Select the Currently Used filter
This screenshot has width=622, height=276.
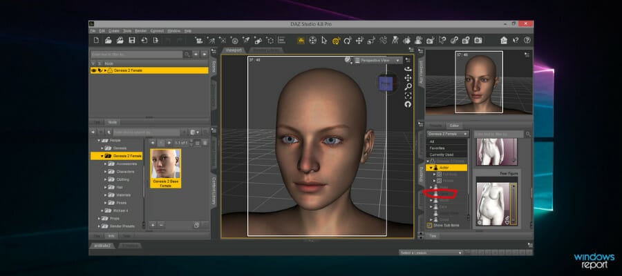tap(447, 155)
